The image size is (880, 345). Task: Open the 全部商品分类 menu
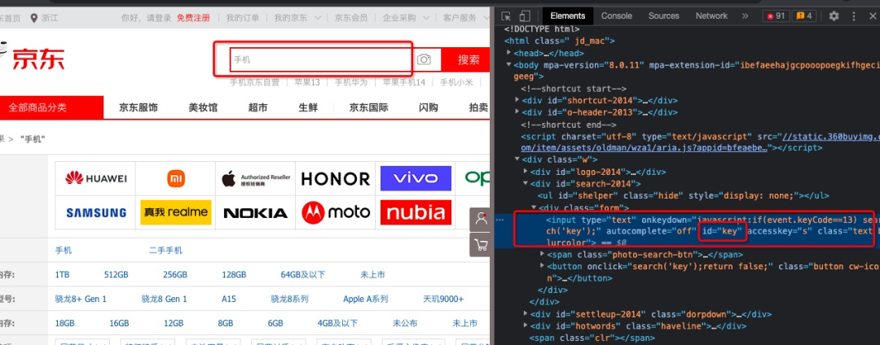click(37, 107)
